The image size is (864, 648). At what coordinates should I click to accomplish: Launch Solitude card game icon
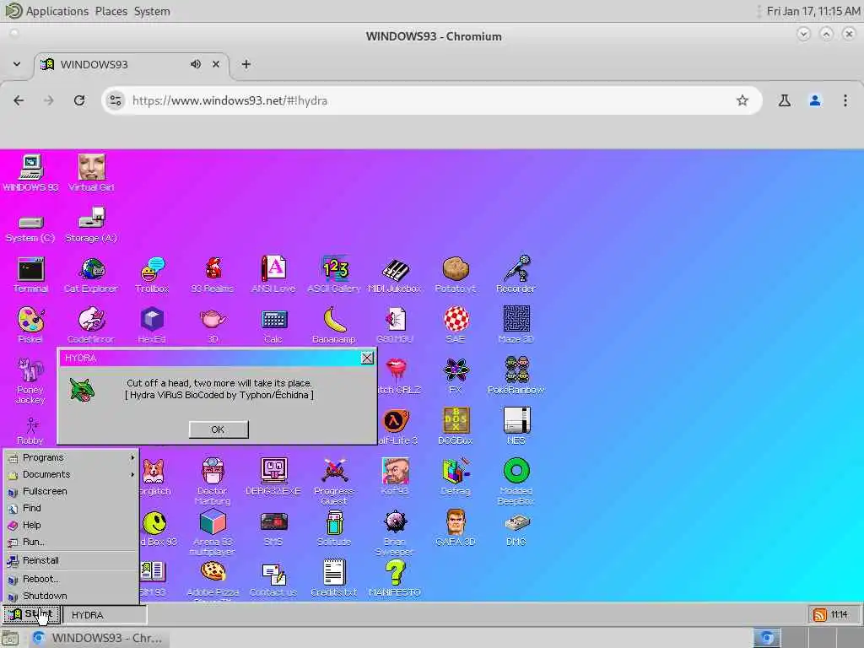point(334,528)
